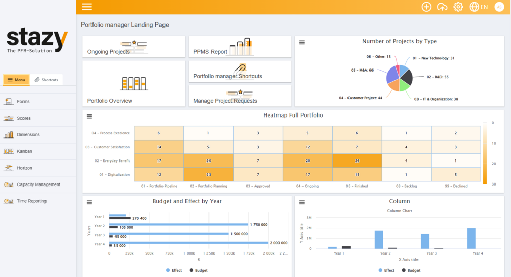Click the heatmap color scale bar

484,154
